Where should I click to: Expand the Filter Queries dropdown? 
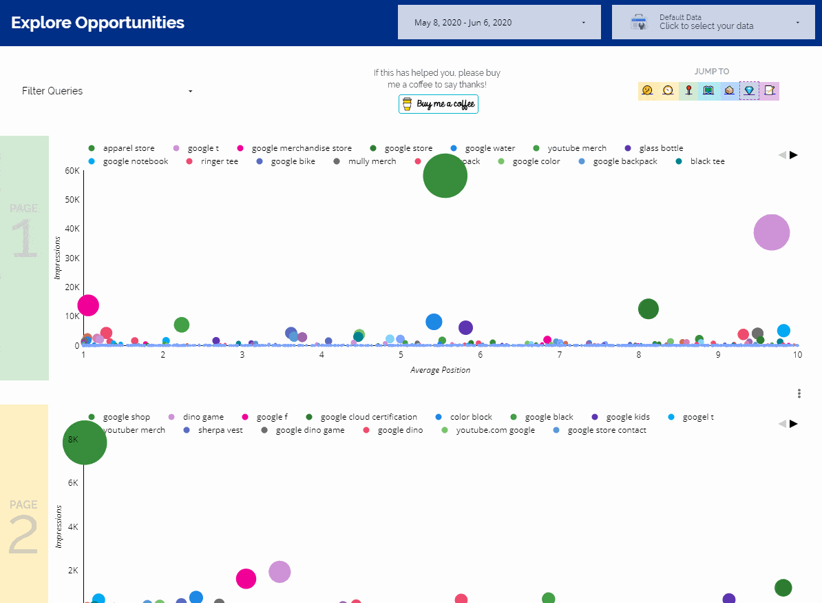coord(107,91)
